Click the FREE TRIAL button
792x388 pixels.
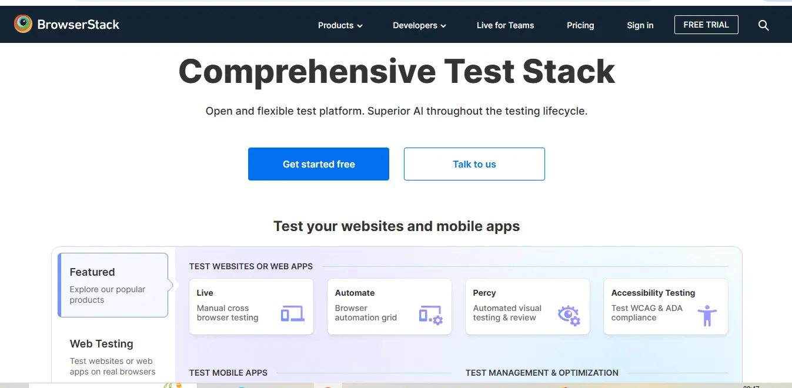click(706, 25)
